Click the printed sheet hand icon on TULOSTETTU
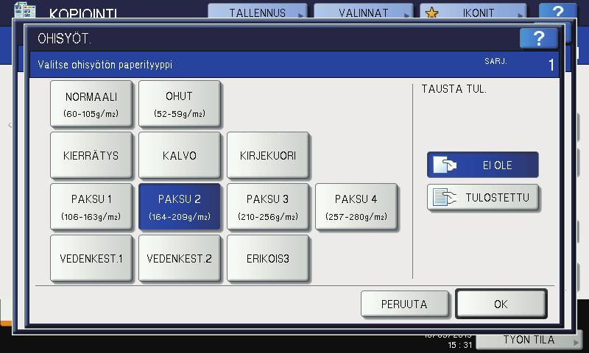The image size is (589, 353). pos(445,197)
